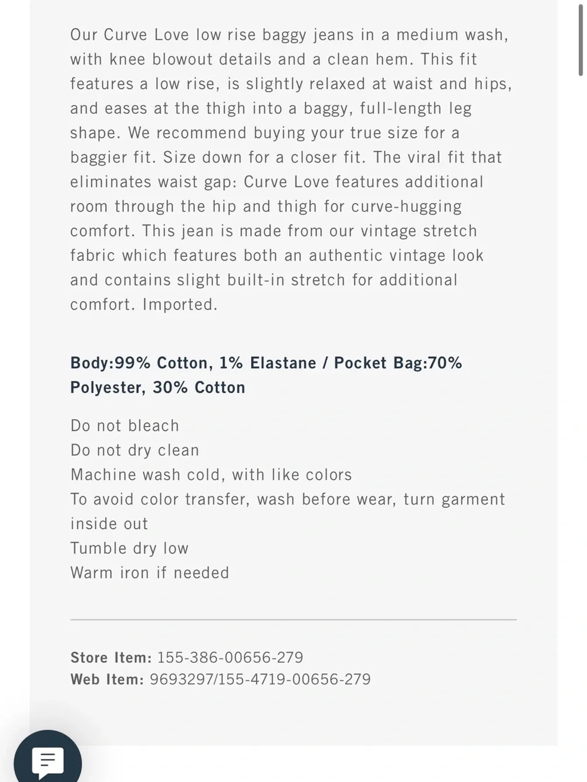Click the 'comfort. Imported.' final description line

(x=144, y=304)
